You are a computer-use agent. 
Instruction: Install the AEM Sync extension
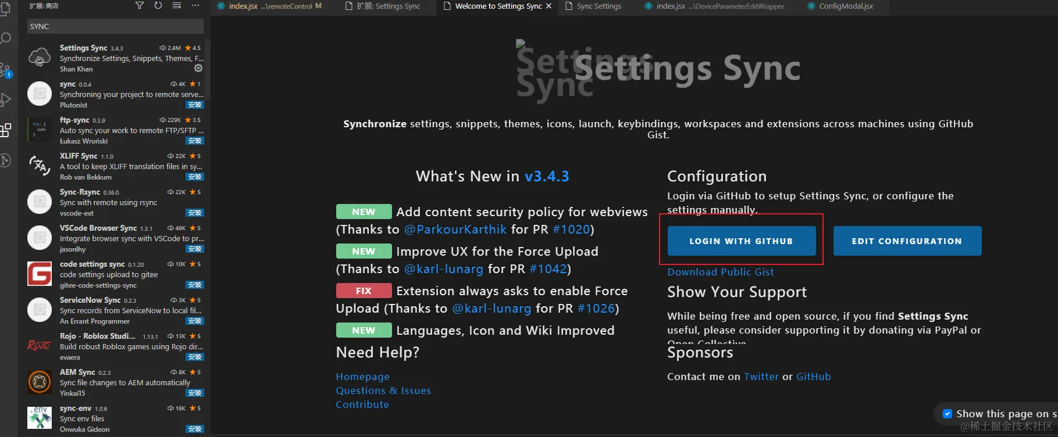(195, 393)
